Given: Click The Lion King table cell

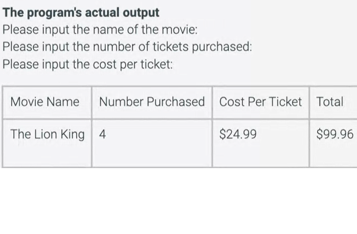Looking at the screenshot, I should 47,143.
